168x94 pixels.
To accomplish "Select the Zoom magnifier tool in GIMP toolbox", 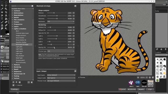I will [x=6, y=9].
